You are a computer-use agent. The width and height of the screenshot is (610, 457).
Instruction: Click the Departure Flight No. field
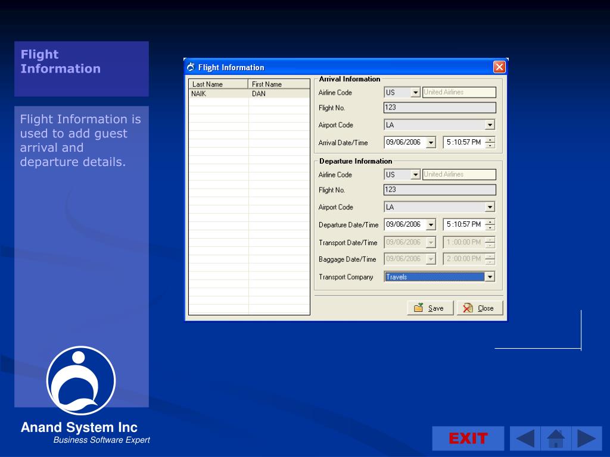point(440,190)
